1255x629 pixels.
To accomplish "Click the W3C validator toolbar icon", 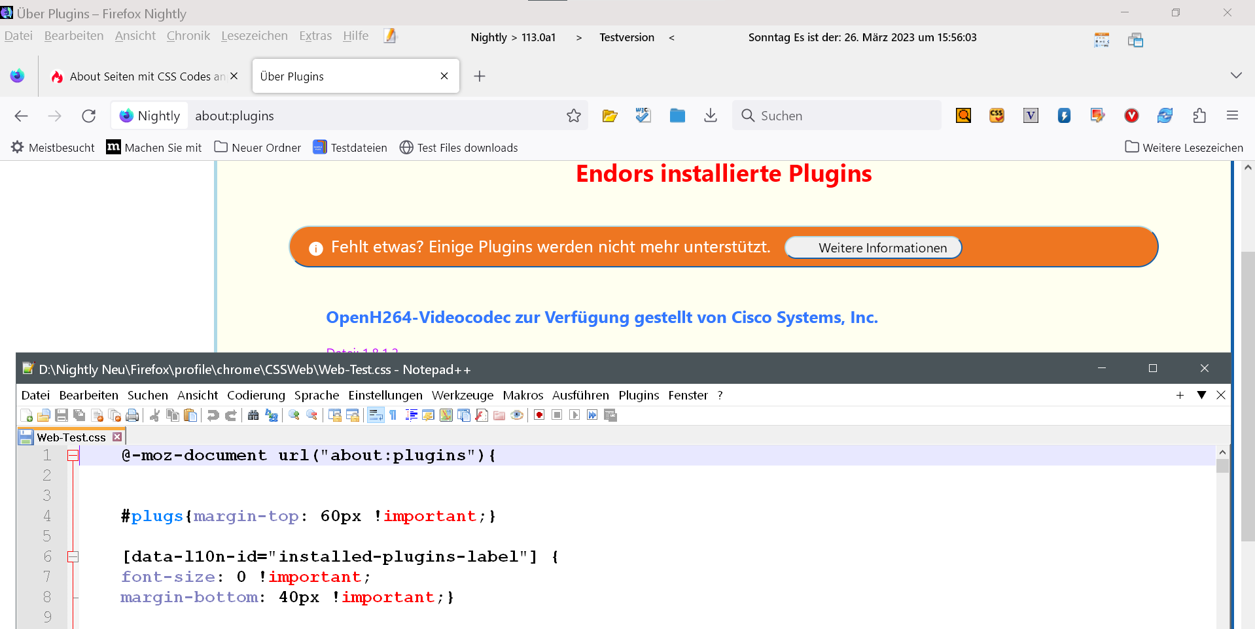I will 643,116.
